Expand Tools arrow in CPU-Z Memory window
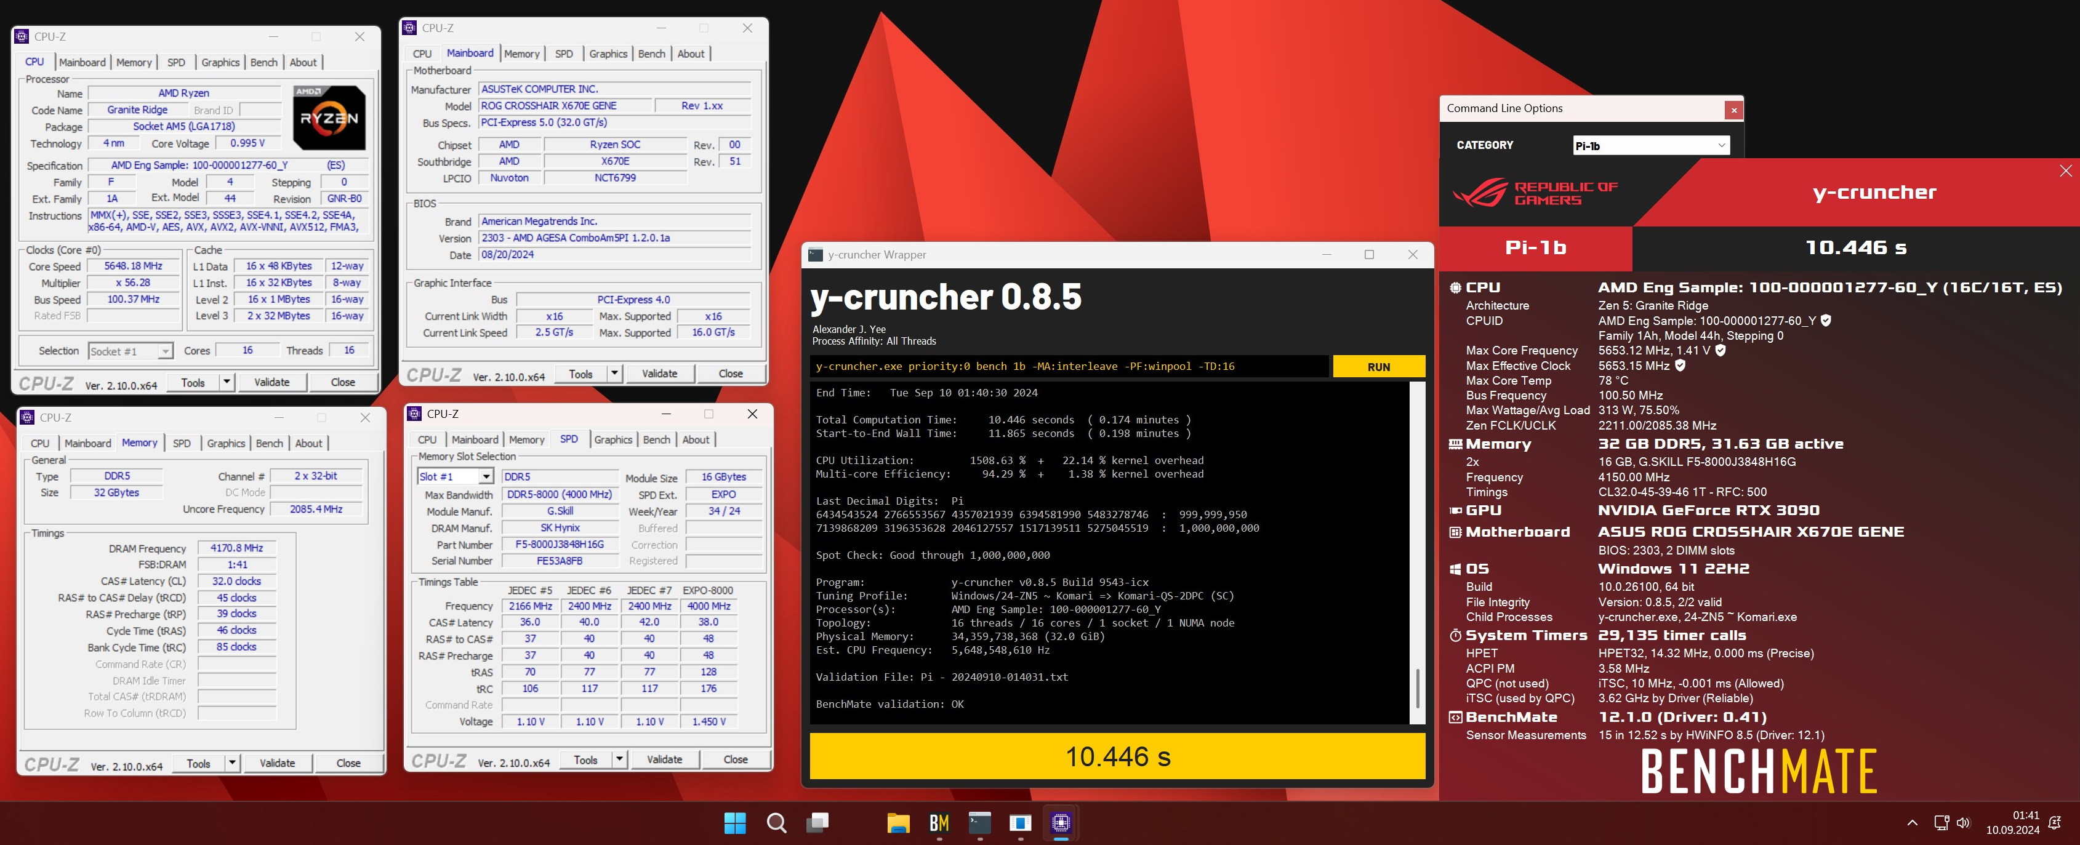This screenshot has width=2080, height=845. click(x=233, y=763)
